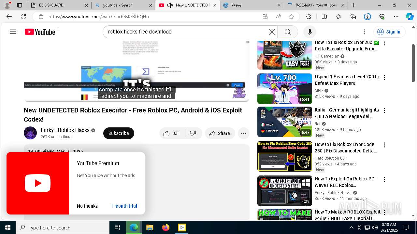Add this page to favorites star

click(x=291, y=17)
